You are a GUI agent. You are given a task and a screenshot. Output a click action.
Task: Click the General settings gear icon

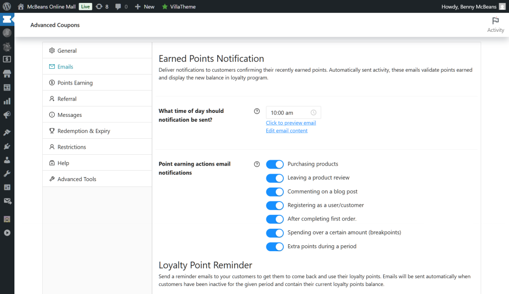coord(52,50)
